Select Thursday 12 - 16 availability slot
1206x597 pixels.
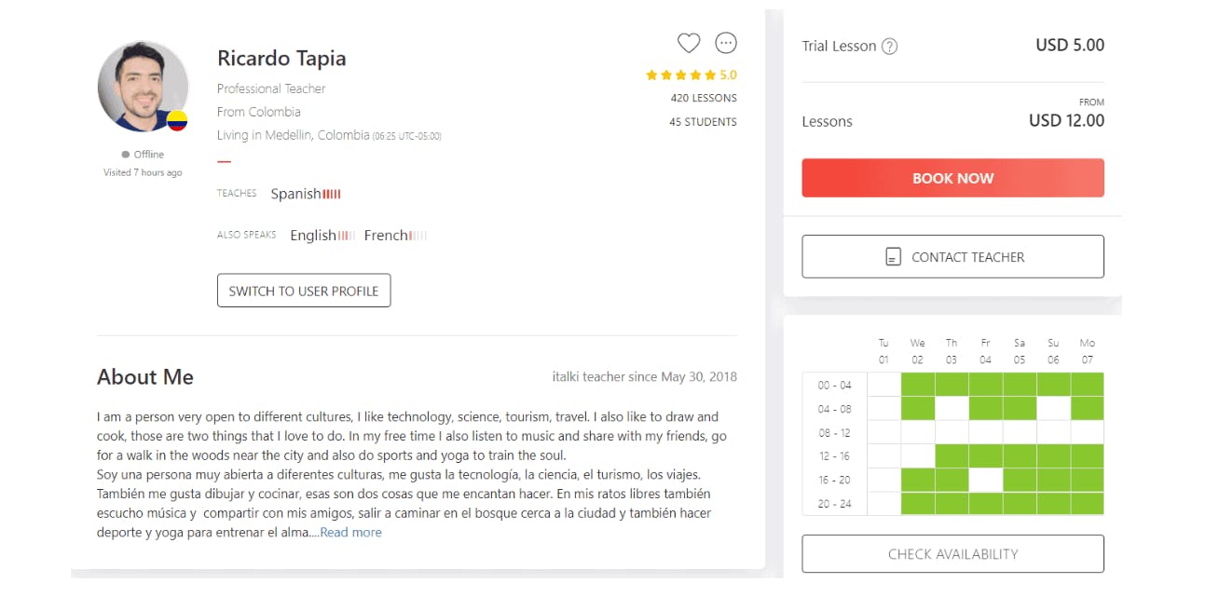[952, 456]
